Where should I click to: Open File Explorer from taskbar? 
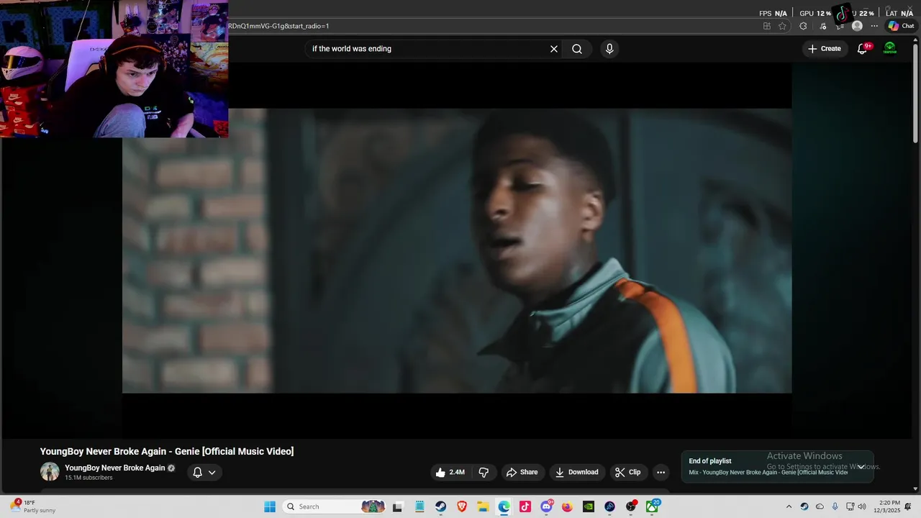483,506
